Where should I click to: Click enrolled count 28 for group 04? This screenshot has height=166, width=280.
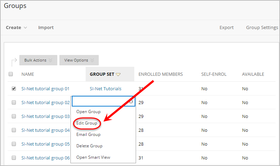coord(141,130)
